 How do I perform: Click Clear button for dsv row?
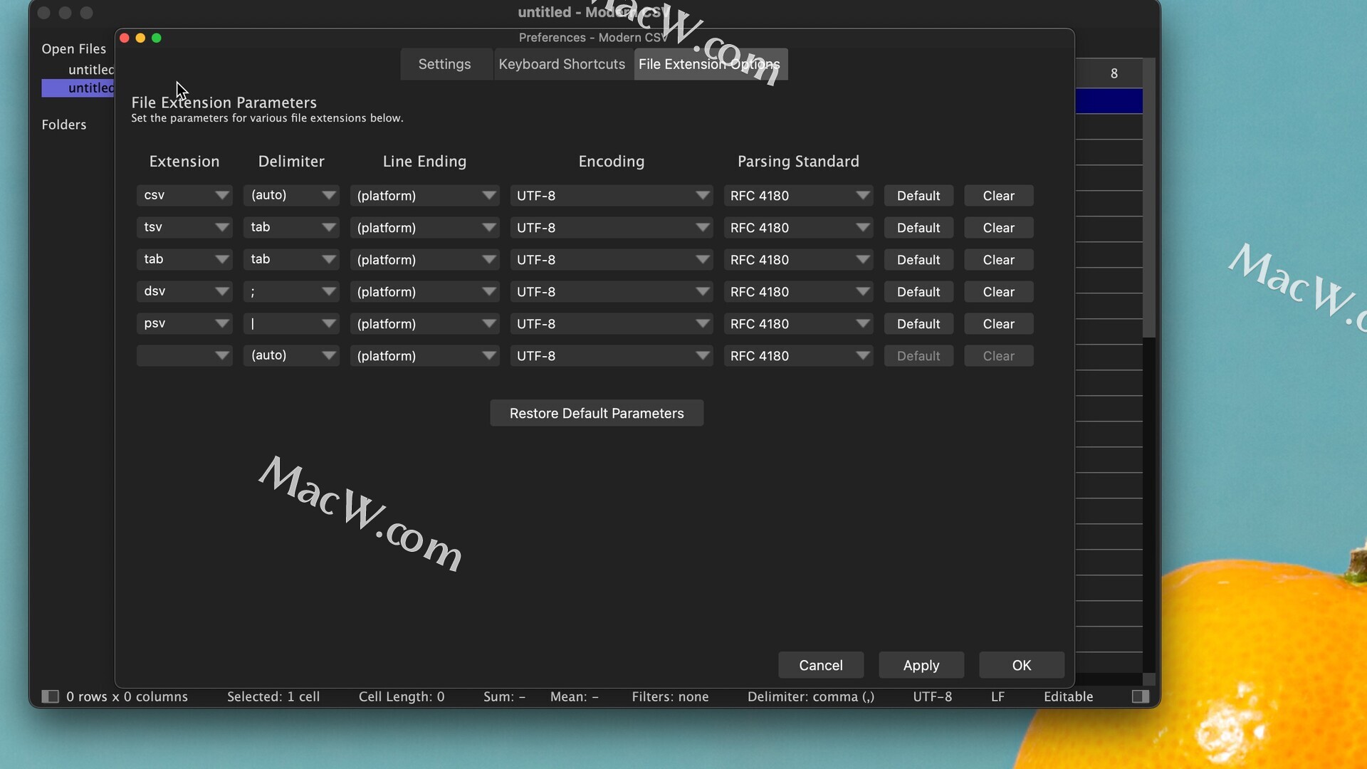click(999, 291)
